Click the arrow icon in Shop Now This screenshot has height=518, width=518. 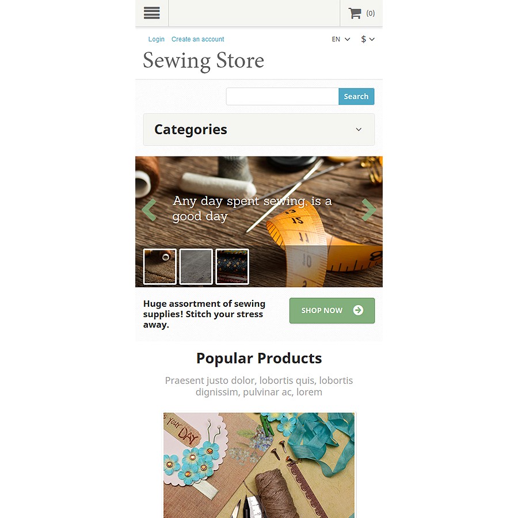tap(358, 310)
